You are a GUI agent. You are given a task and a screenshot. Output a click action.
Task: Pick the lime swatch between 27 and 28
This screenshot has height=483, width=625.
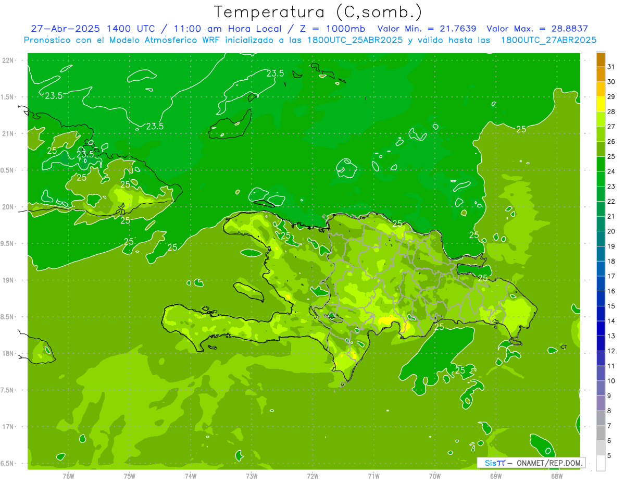pos(601,119)
